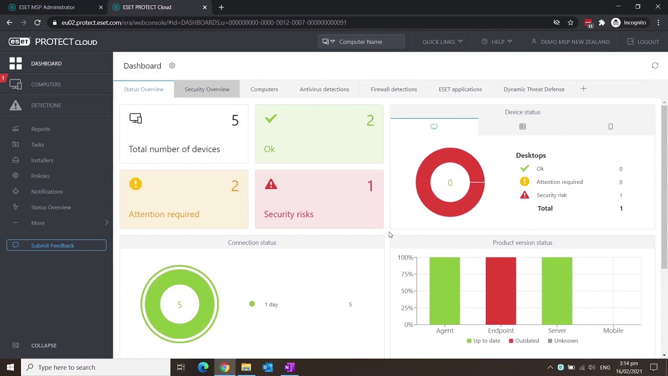Open the Ok devices tile

pos(319,134)
